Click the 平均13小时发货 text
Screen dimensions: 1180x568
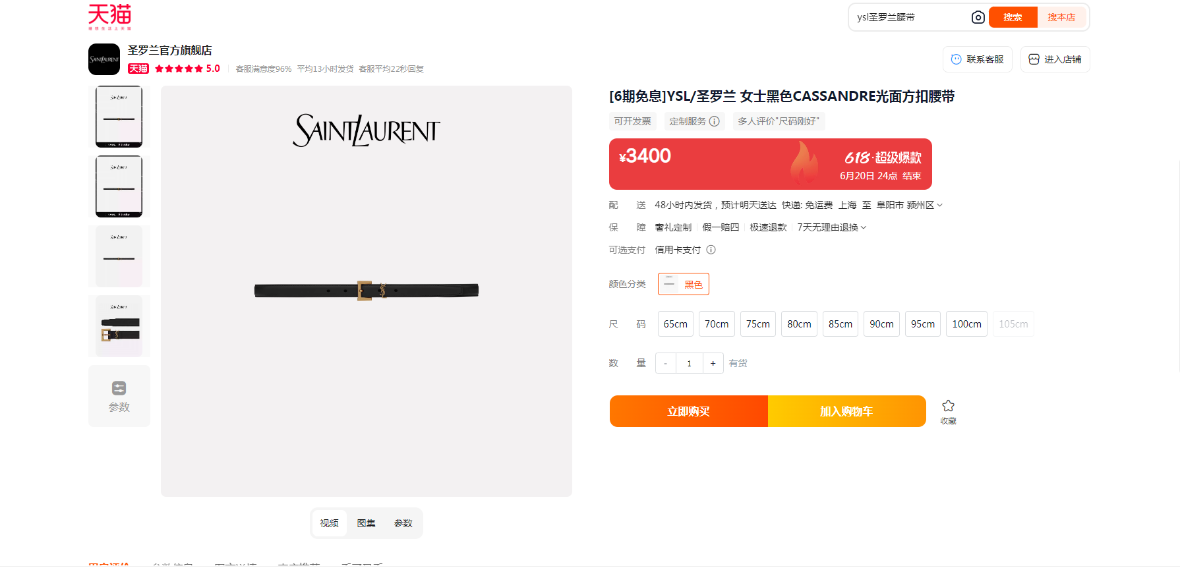pos(325,69)
